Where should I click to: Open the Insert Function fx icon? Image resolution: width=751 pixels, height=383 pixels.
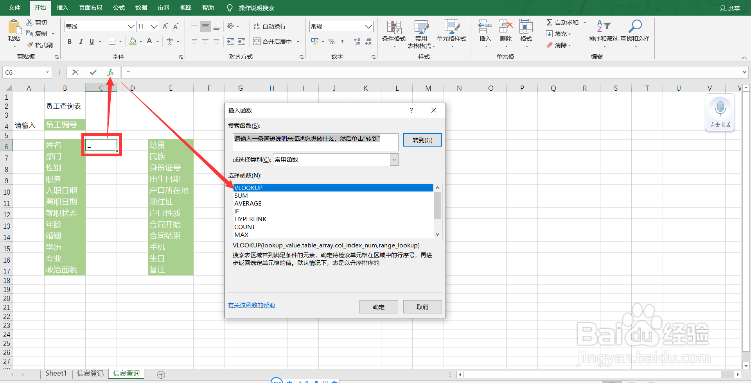110,72
